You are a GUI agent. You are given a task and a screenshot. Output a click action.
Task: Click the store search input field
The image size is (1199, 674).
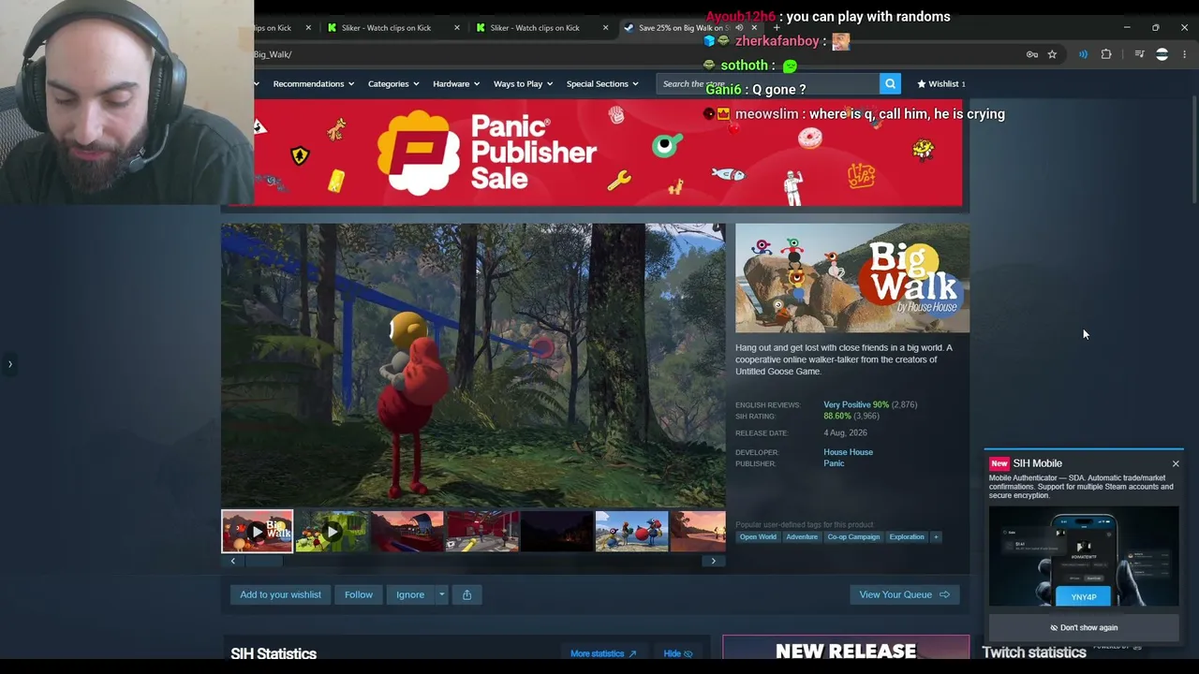768,84
